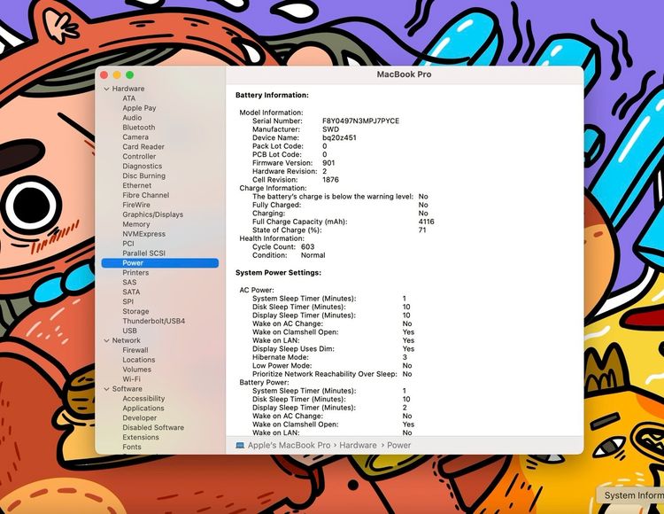The image size is (664, 514).
Task: Click Power in the bottom path bar
Action: (399, 446)
